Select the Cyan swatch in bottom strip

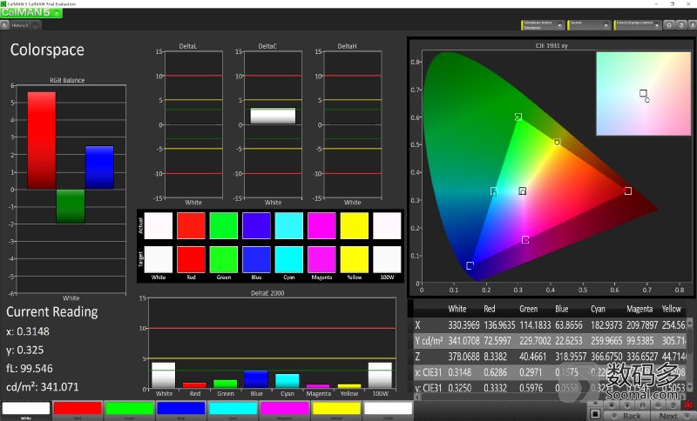click(x=232, y=409)
